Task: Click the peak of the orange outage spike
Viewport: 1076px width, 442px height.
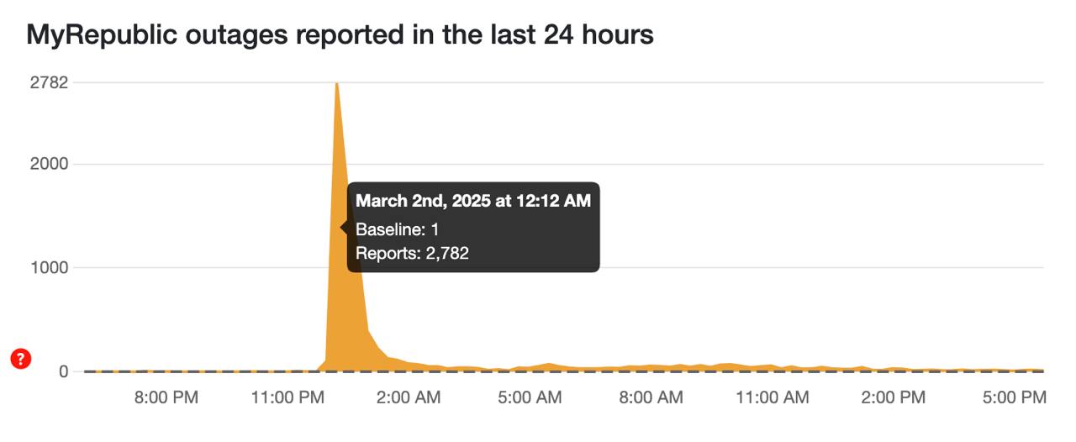Action: [x=336, y=84]
